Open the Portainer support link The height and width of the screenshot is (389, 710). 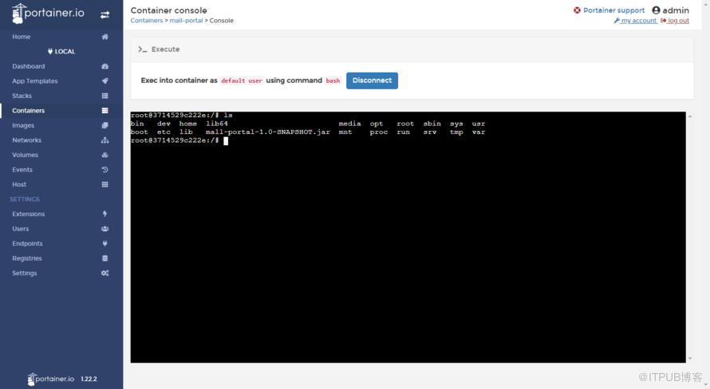(x=613, y=10)
